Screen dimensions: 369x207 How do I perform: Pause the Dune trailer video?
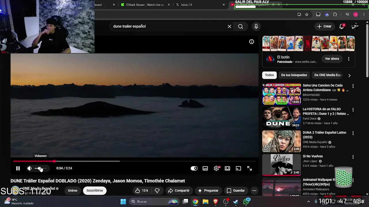(x=18, y=168)
